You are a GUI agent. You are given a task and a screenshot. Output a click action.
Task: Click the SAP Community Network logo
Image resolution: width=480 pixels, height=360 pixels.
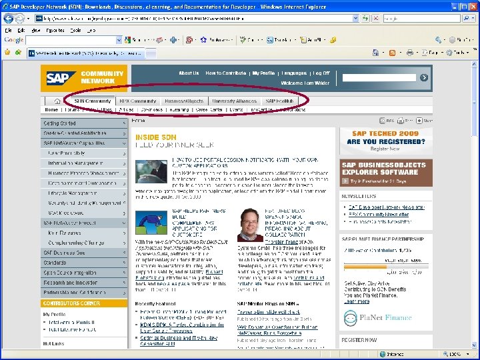coord(84,78)
